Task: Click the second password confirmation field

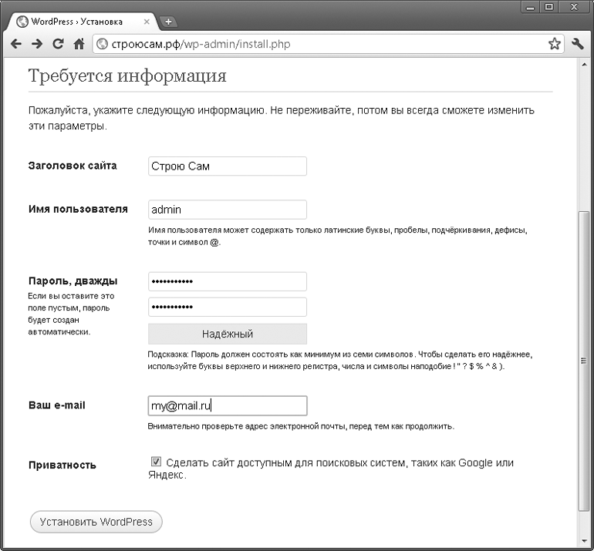Action: (x=228, y=307)
